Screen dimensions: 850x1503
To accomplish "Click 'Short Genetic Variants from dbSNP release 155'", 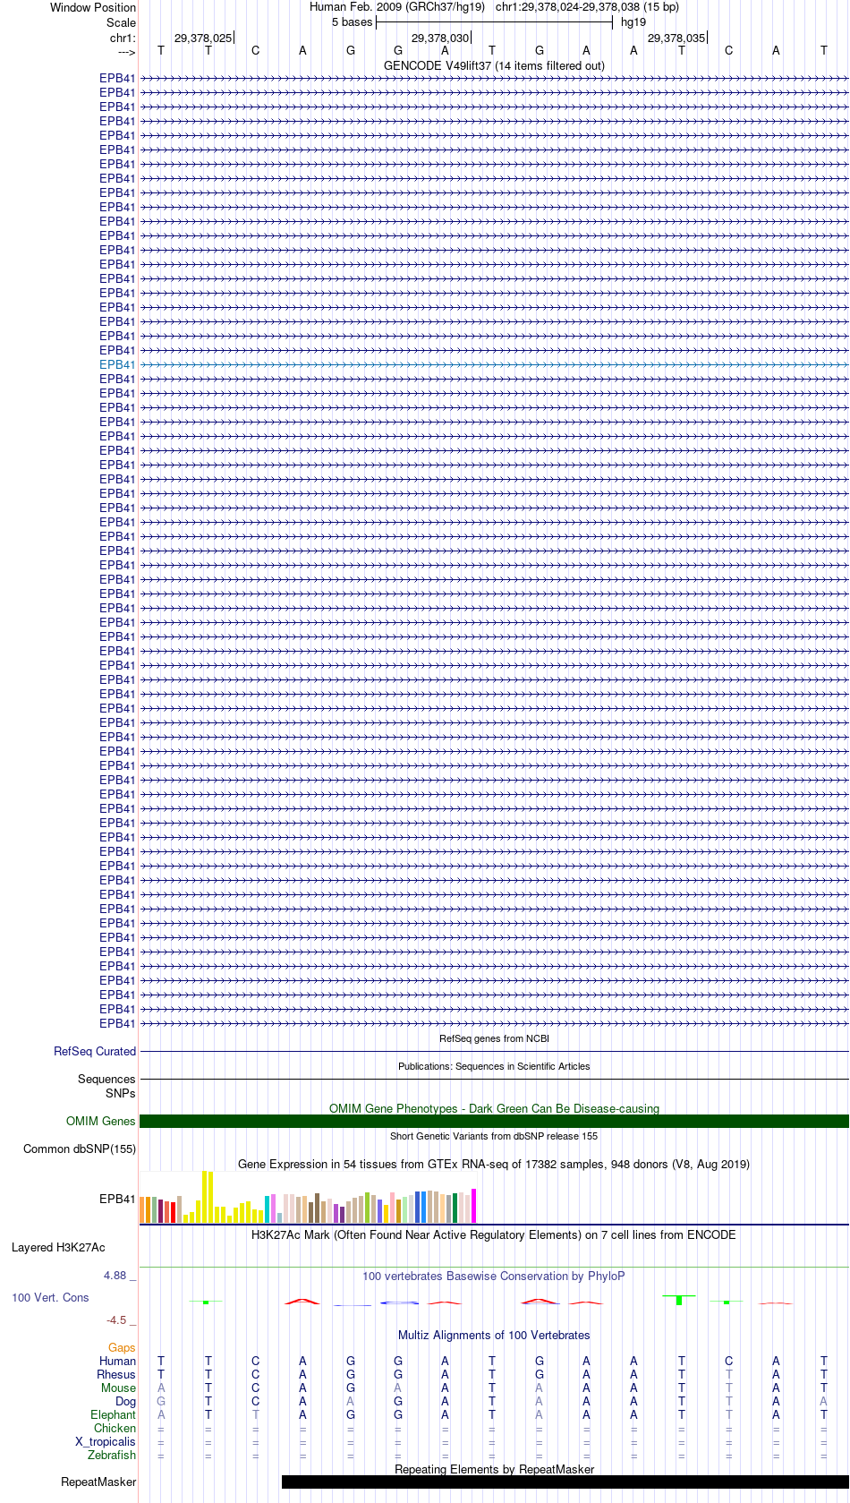I will pos(494,1136).
